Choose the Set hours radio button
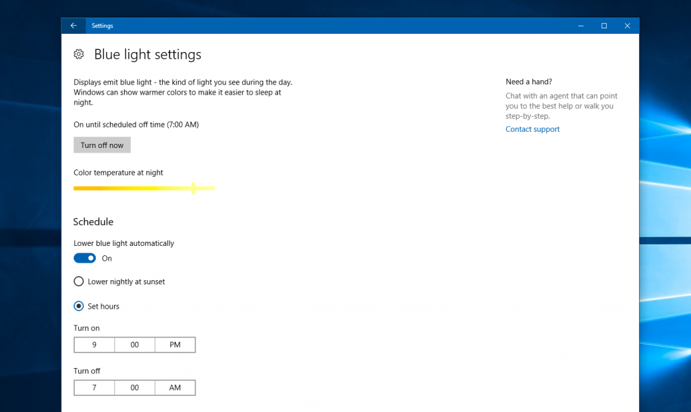This screenshot has height=412, width=691. click(79, 306)
